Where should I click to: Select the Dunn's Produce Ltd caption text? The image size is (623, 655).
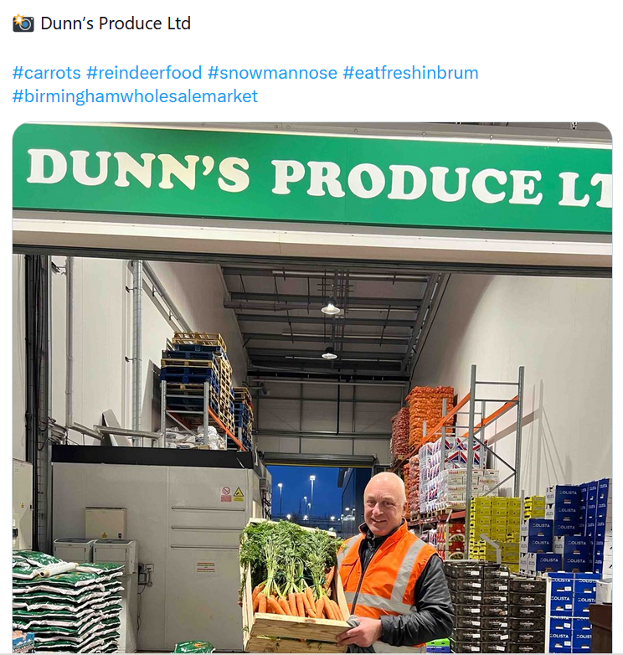click(116, 23)
